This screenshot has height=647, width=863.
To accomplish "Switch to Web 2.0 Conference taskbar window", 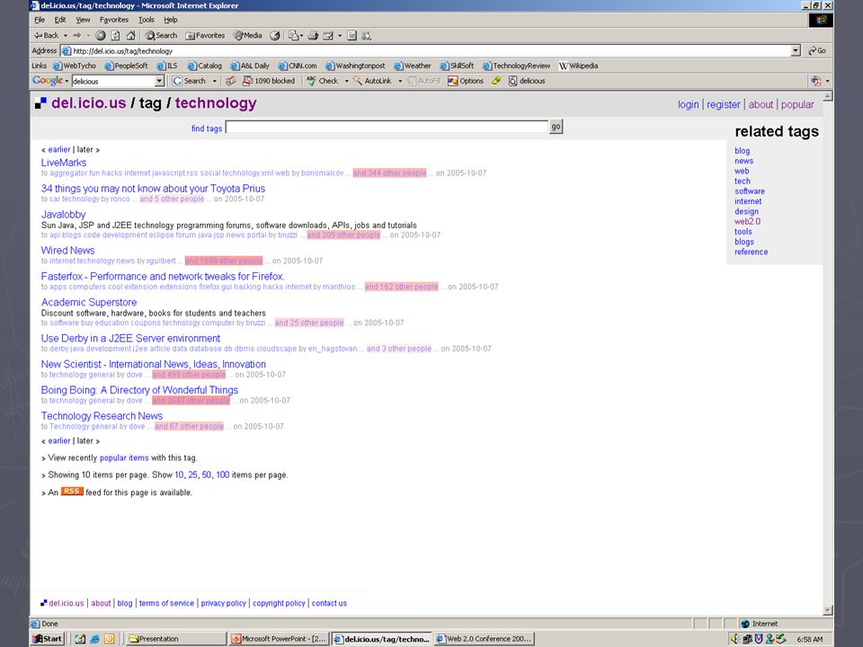I will (x=485, y=639).
